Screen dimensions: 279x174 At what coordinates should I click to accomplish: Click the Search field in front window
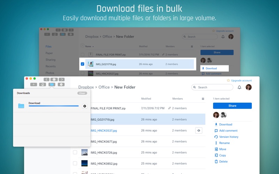[x=212, y=87]
